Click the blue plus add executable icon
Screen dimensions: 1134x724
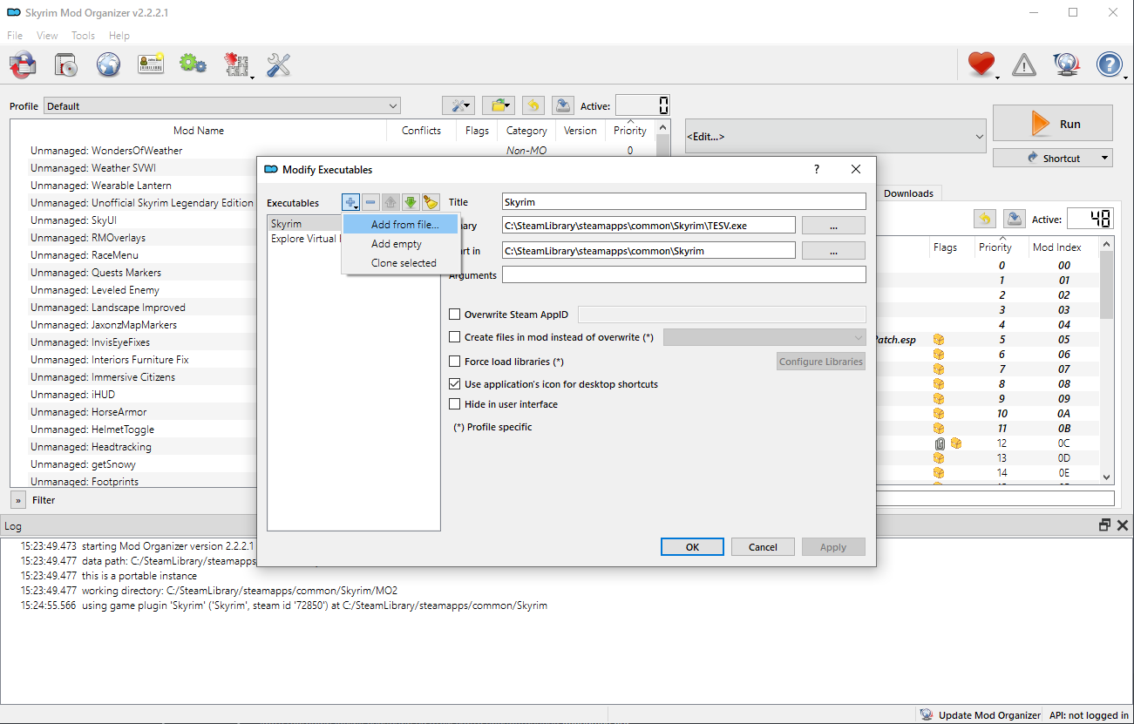[350, 202]
